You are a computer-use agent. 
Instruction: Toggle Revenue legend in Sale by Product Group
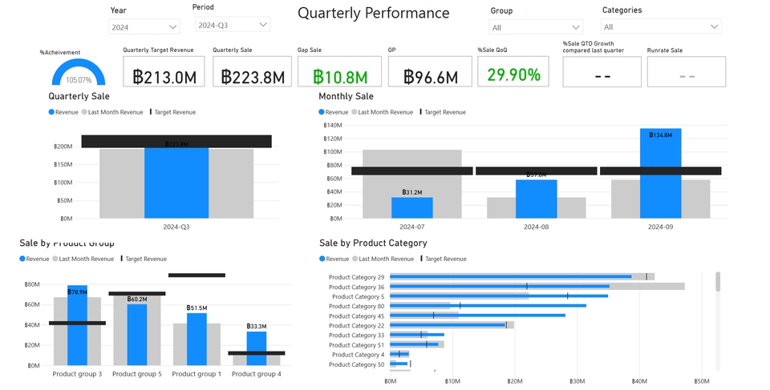click(34, 259)
